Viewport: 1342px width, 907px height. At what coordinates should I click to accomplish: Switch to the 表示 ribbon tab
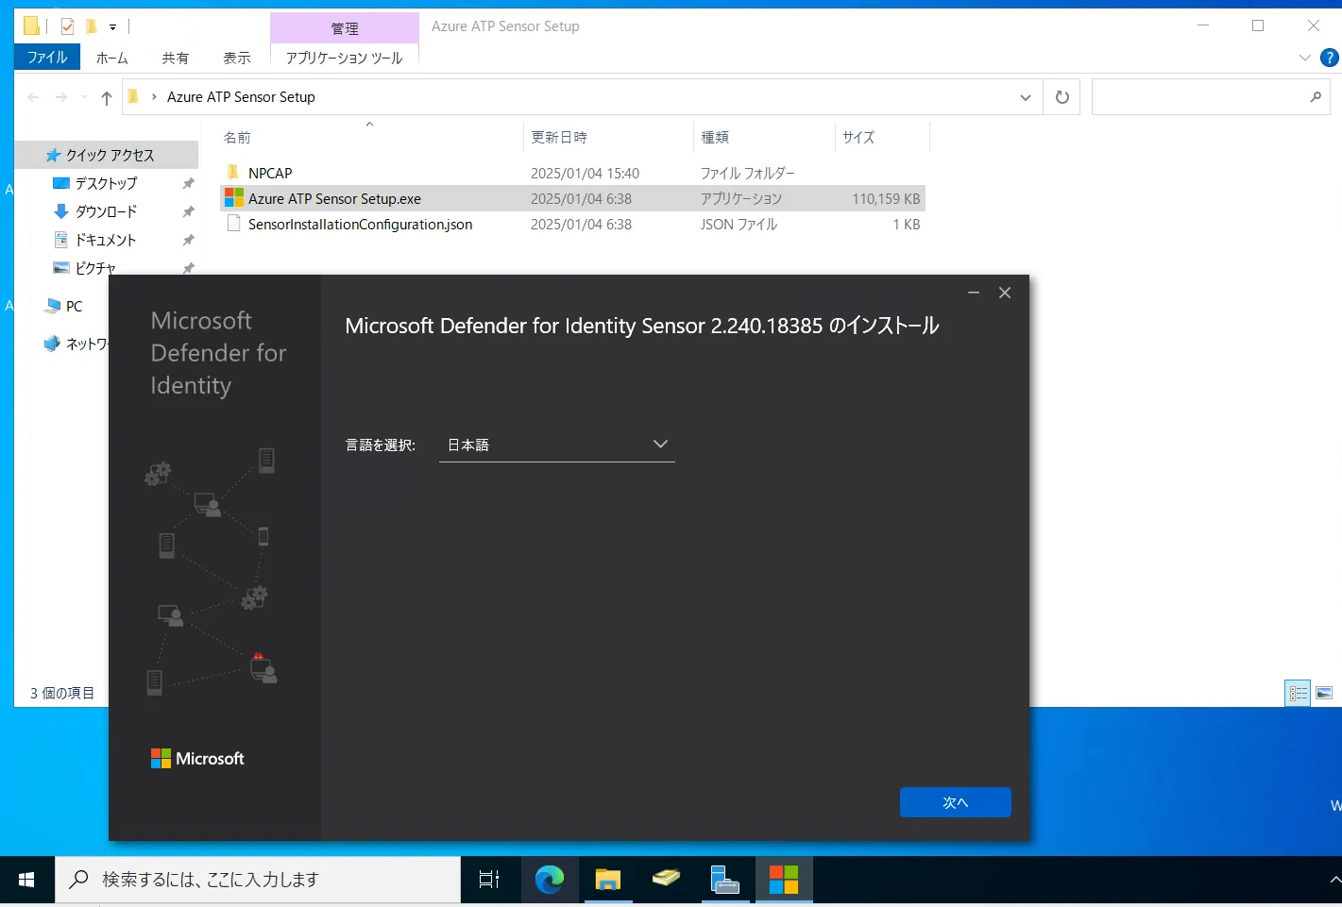click(x=236, y=58)
